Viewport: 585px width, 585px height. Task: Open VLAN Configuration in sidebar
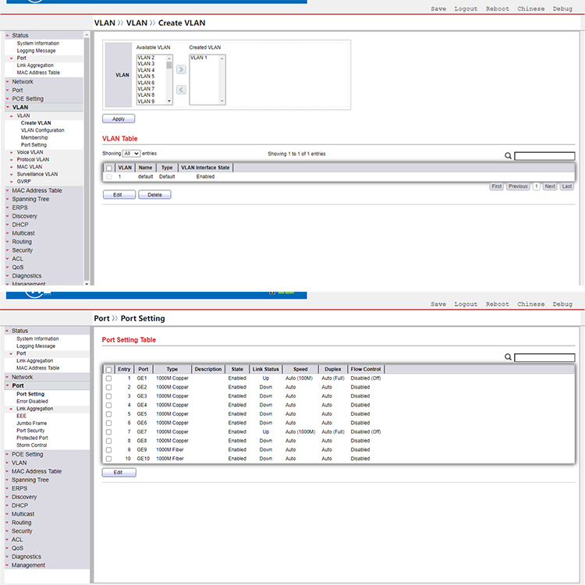point(42,130)
